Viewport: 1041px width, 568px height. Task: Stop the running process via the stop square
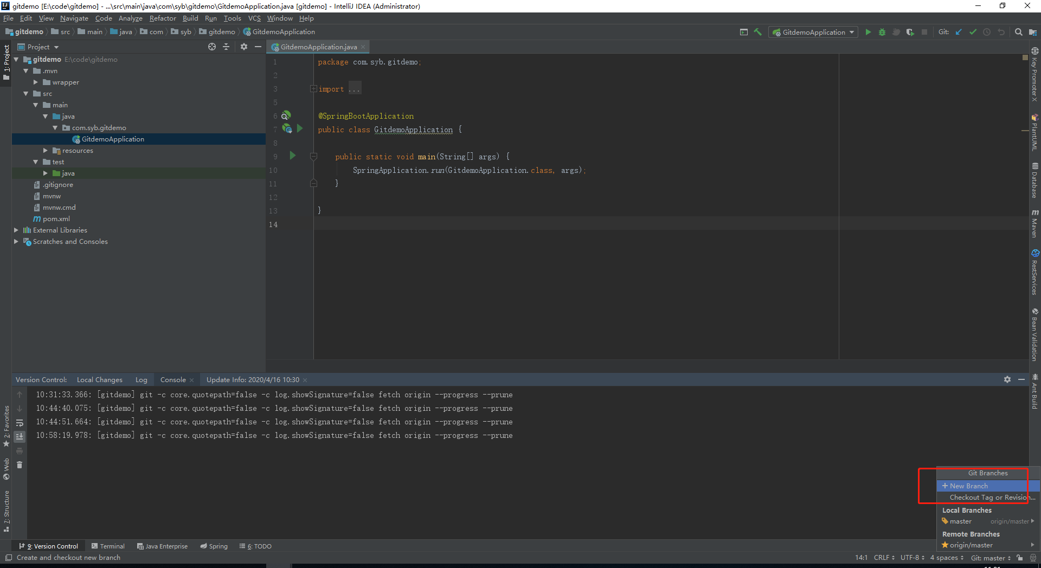pos(924,32)
